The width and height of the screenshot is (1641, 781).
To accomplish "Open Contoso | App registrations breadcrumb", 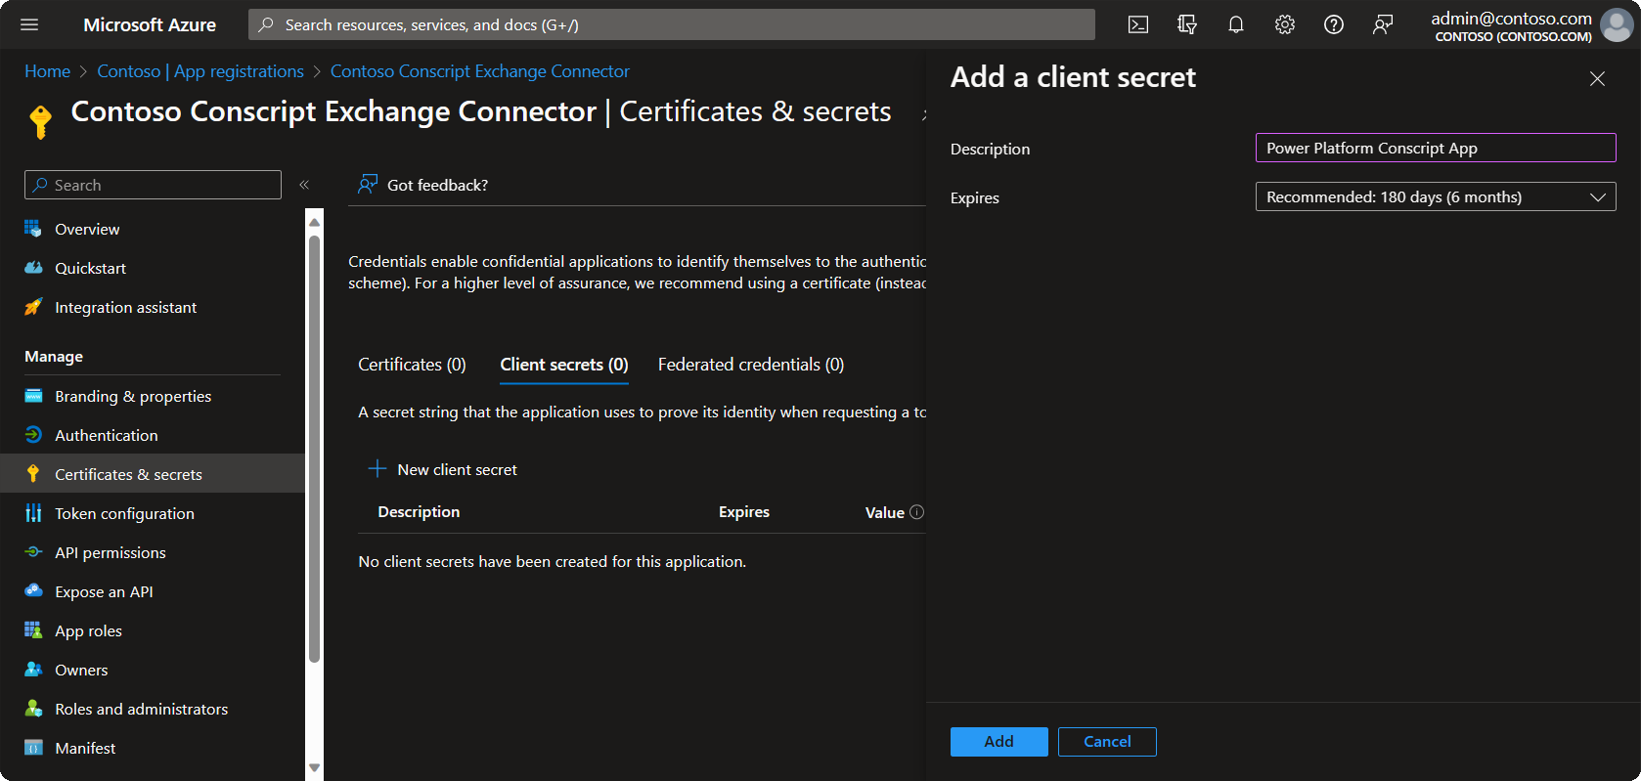I will point(200,71).
